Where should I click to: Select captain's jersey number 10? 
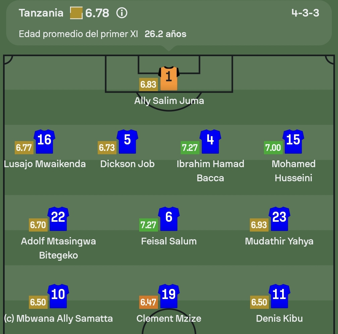(58, 296)
